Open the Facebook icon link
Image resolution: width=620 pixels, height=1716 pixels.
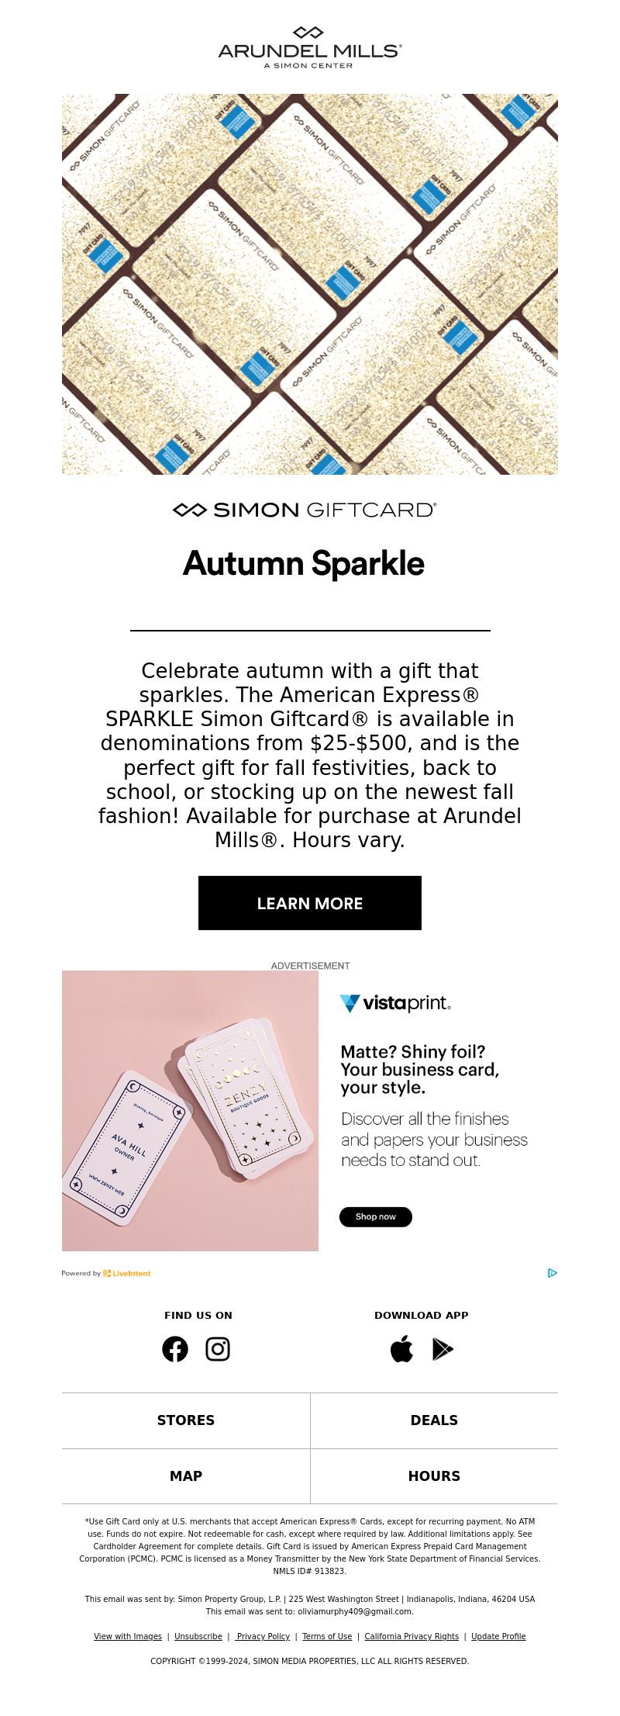[175, 1349]
